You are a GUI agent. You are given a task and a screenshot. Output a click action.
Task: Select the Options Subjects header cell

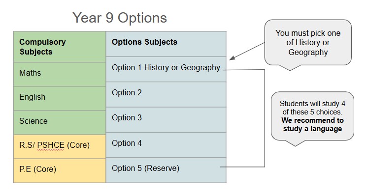click(x=166, y=44)
